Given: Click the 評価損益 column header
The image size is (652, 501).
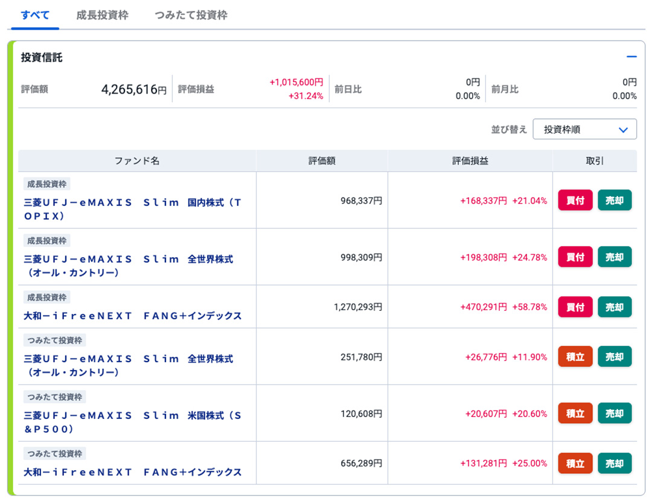Looking at the screenshot, I should click(x=470, y=161).
